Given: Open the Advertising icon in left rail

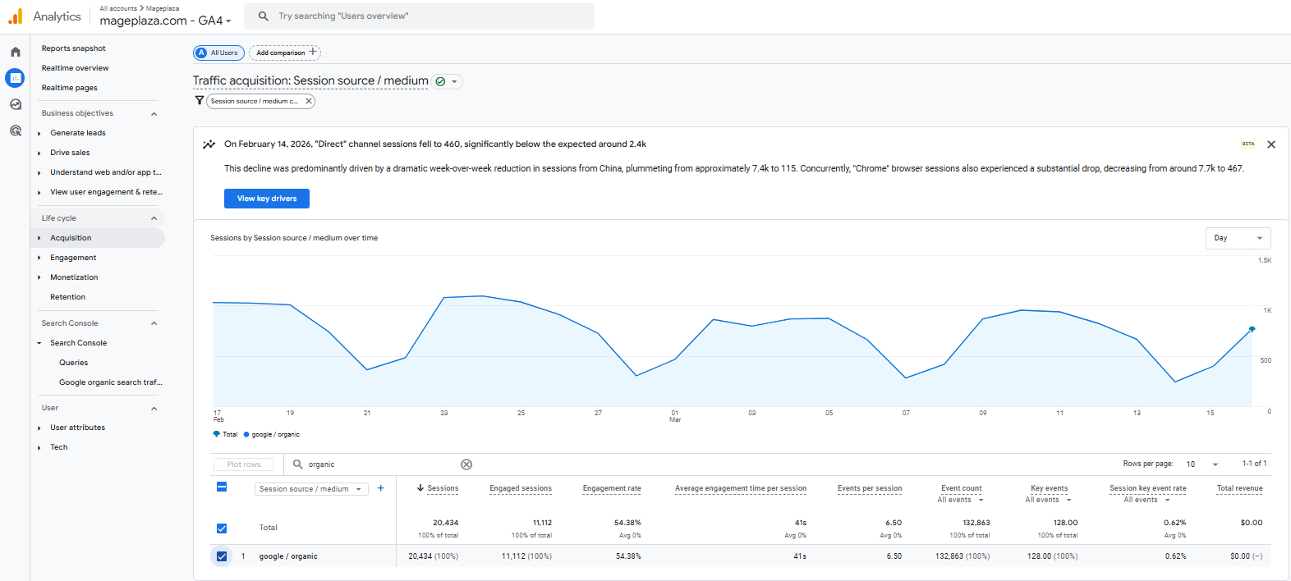Looking at the screenshot, I should click(15, 130).
